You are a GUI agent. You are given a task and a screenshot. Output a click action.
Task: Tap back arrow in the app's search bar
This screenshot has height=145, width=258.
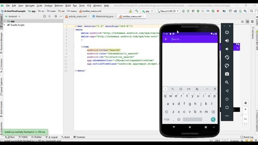tap(166, 39)
